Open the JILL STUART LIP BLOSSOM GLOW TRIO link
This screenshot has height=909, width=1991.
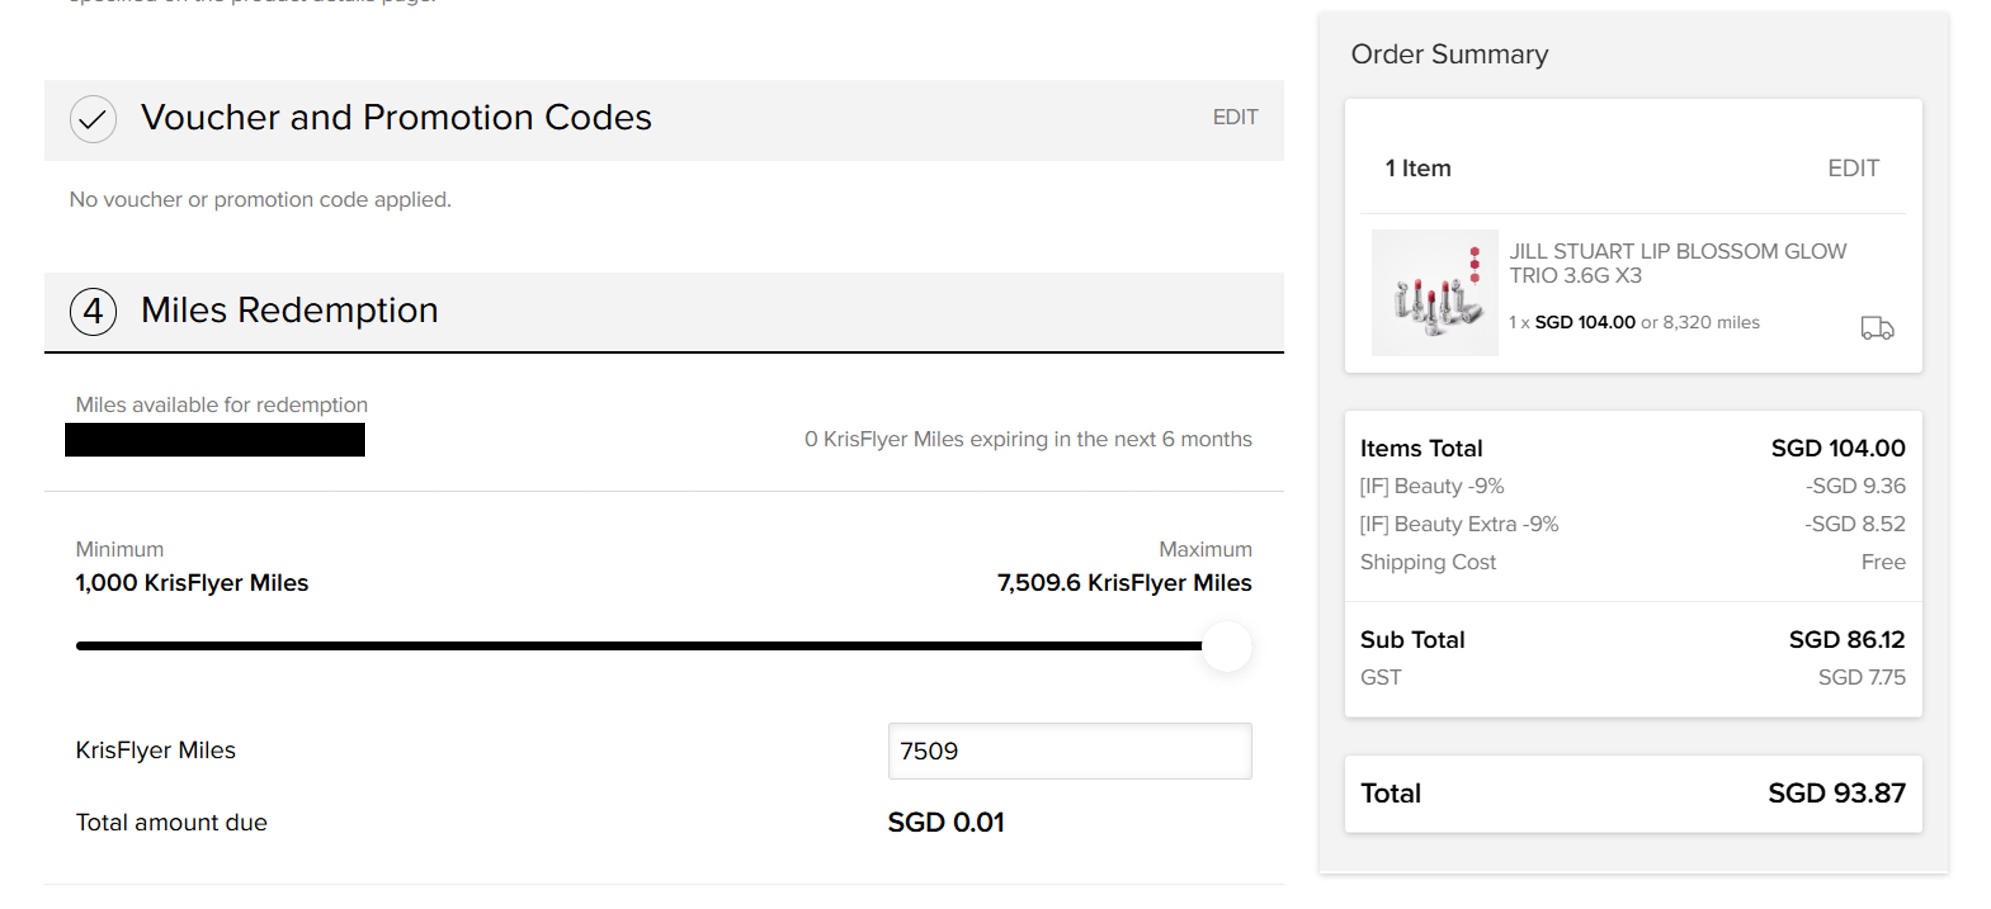click(1677, 264)
